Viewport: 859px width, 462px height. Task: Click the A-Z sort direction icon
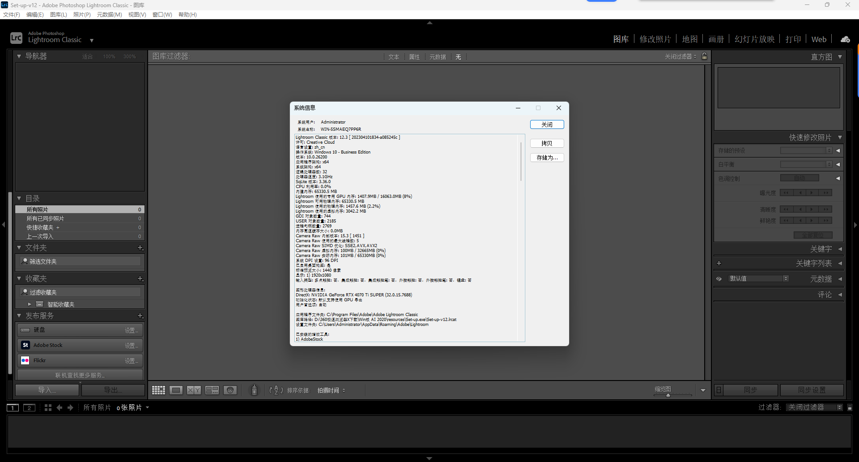[276, 390]
